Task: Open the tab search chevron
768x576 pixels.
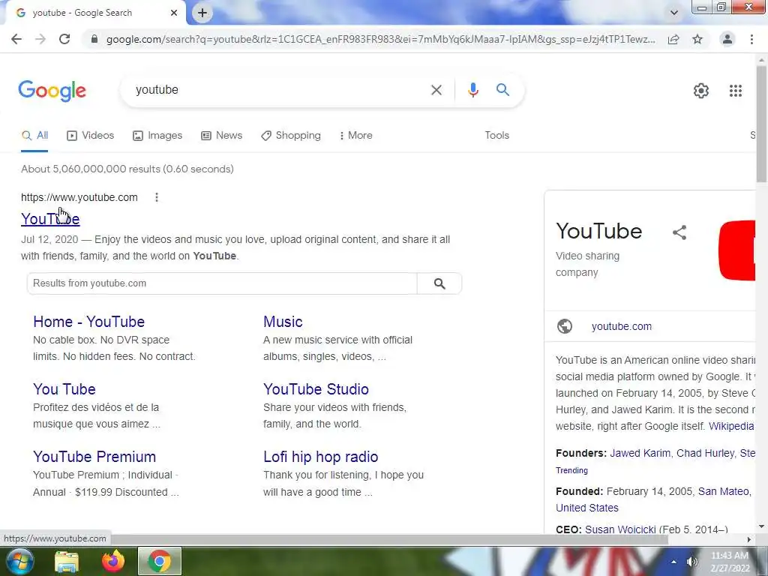Action: point(674,13)
